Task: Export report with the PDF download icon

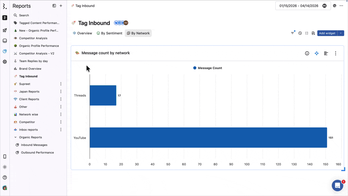Action: pyautogui.click(x=313, y=33)
